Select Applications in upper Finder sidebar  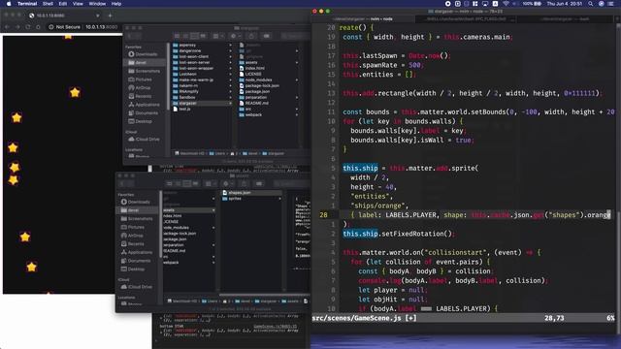click(x=144, y=105)
